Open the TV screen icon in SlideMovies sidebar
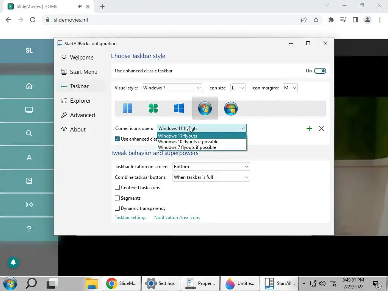Viewport: 388px width, 291px height. pos(29,110)
